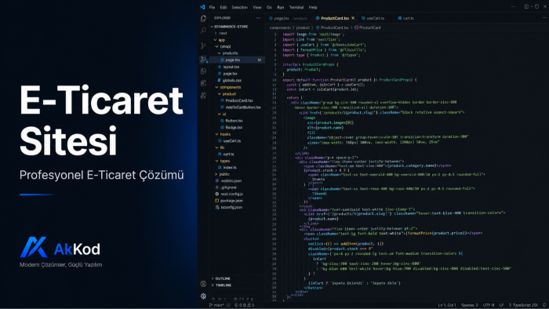Open the File menu

[213, 7]
